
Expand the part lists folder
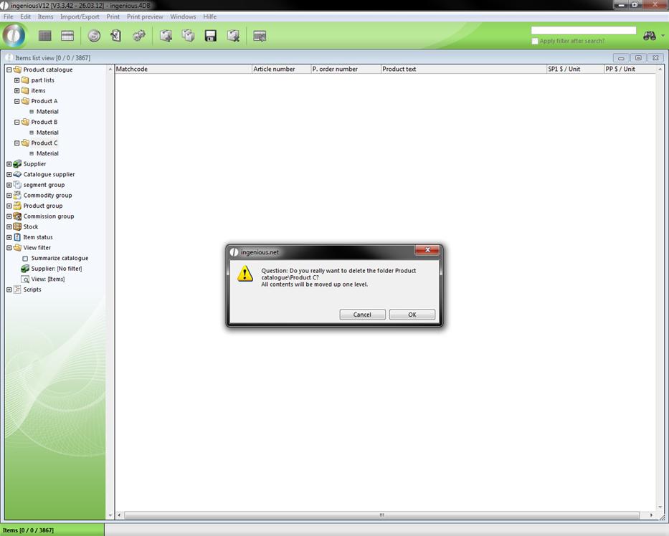(16, 80)
